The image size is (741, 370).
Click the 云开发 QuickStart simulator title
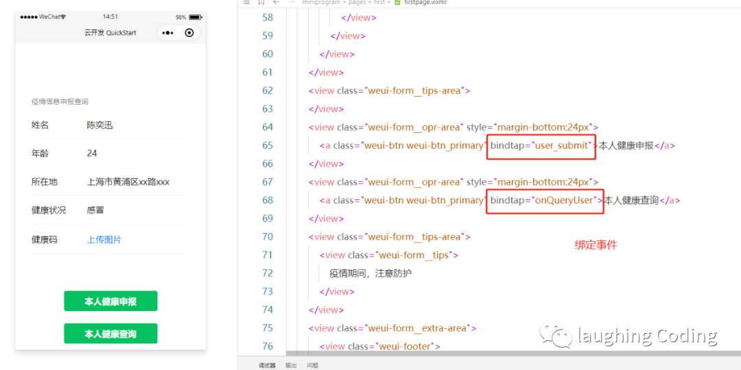click(x=110, y=33)
